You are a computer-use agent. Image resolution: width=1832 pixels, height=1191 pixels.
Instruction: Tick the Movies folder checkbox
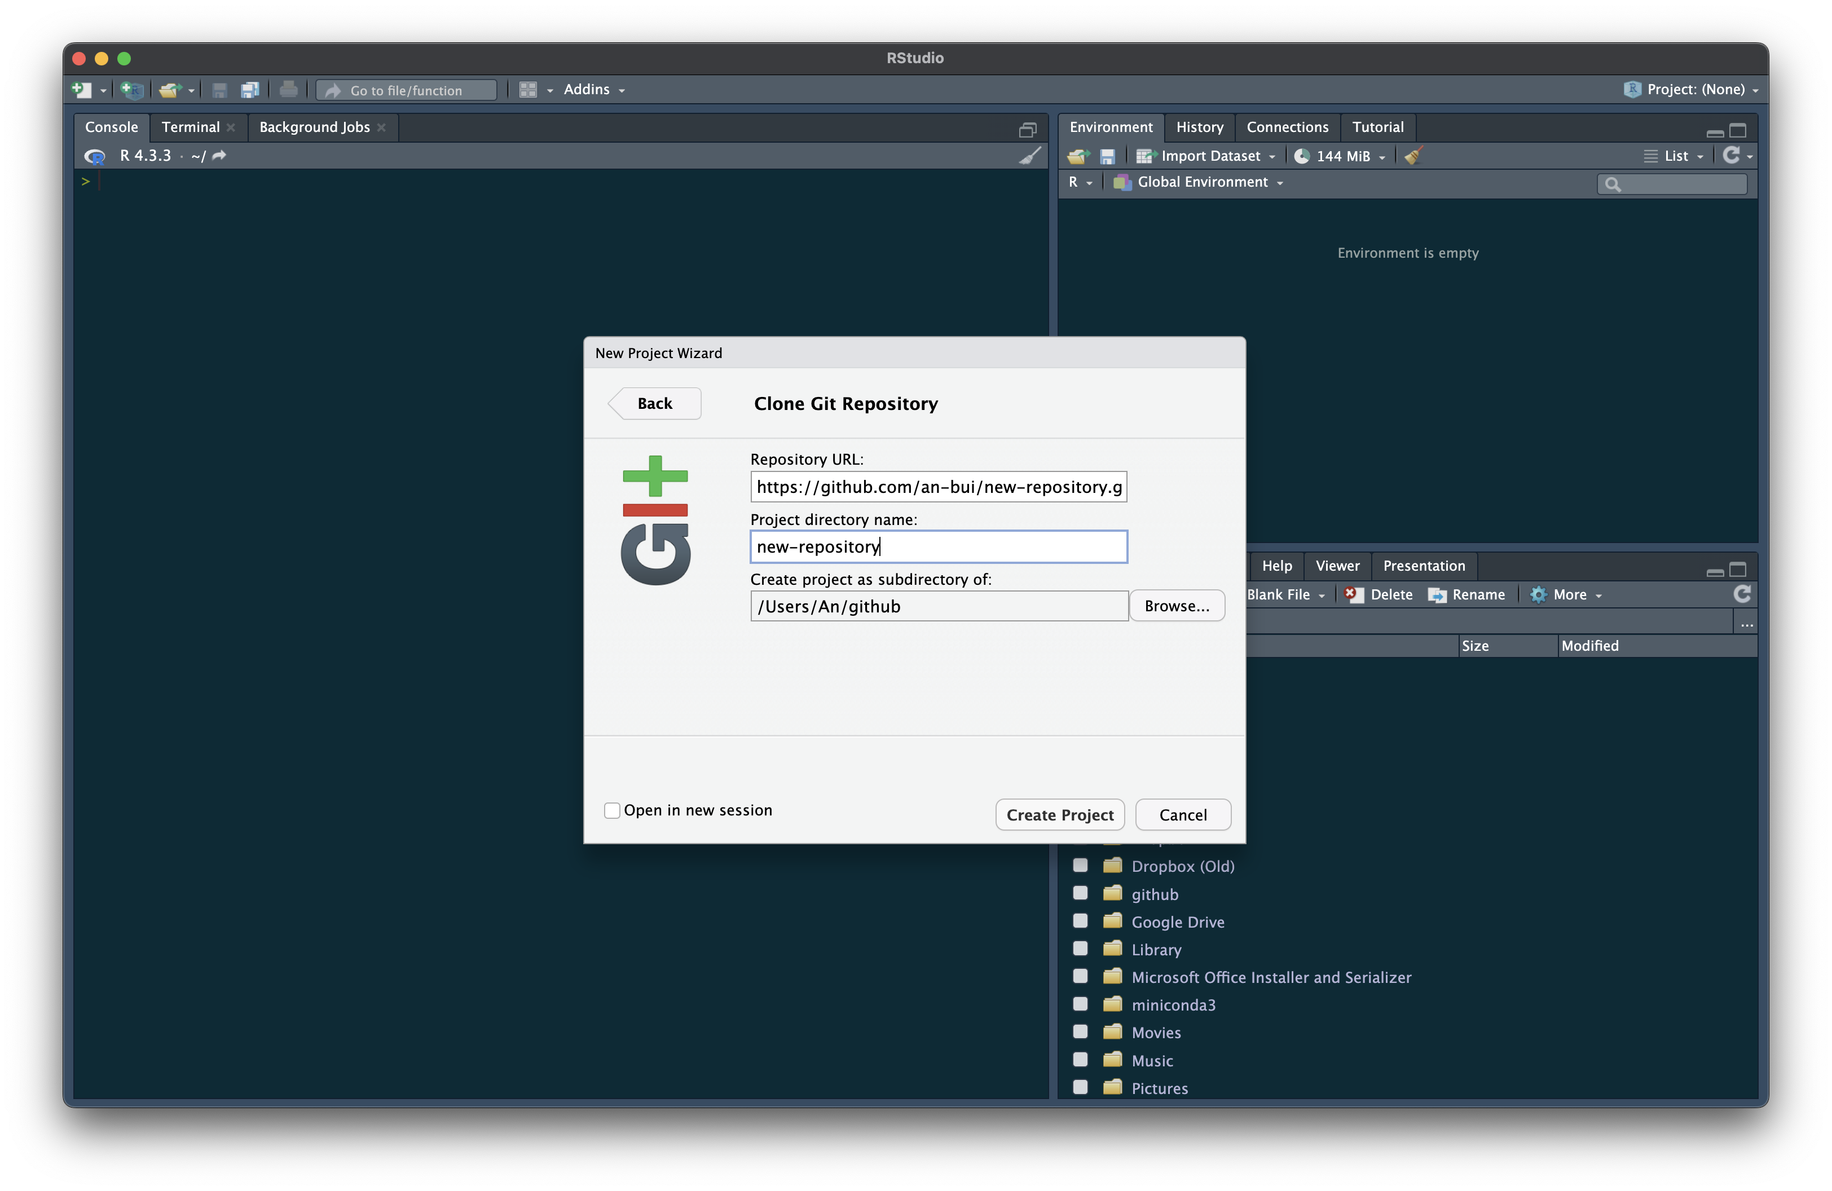[1081, 1032]
